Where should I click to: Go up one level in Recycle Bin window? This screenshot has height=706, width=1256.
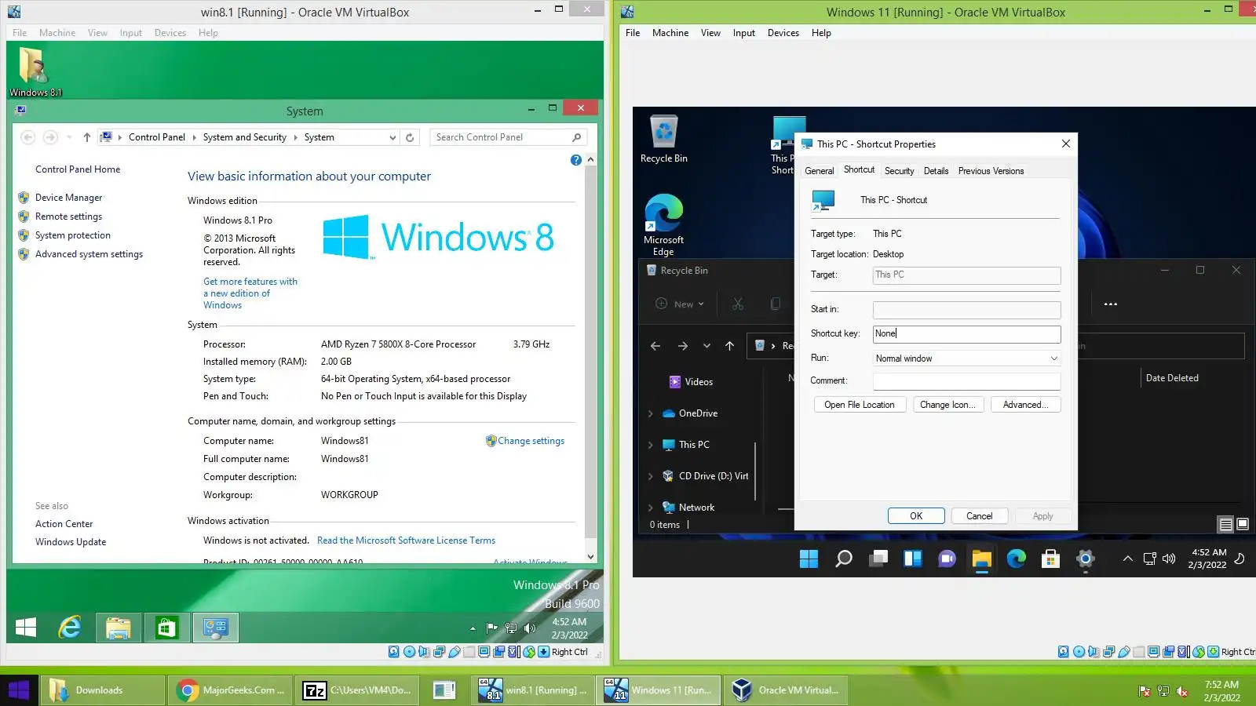point(730,346)
